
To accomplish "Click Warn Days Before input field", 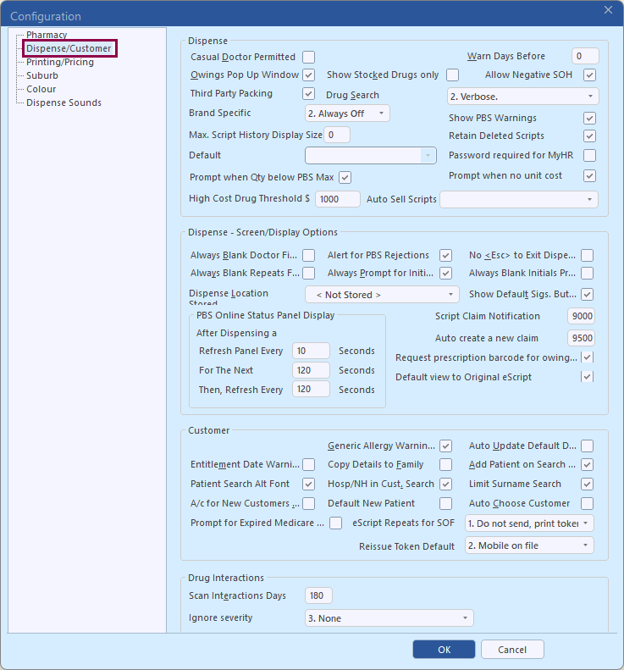I will point(585,56).
